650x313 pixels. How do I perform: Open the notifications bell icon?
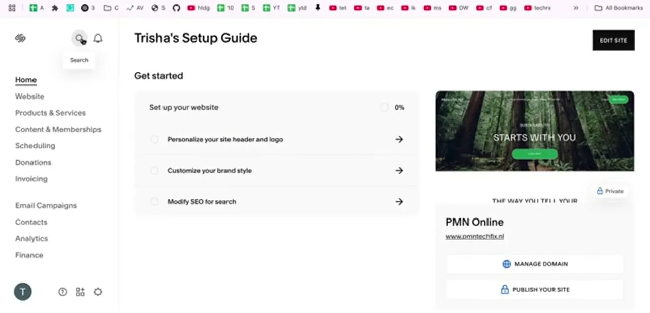[x=98, y=38]
